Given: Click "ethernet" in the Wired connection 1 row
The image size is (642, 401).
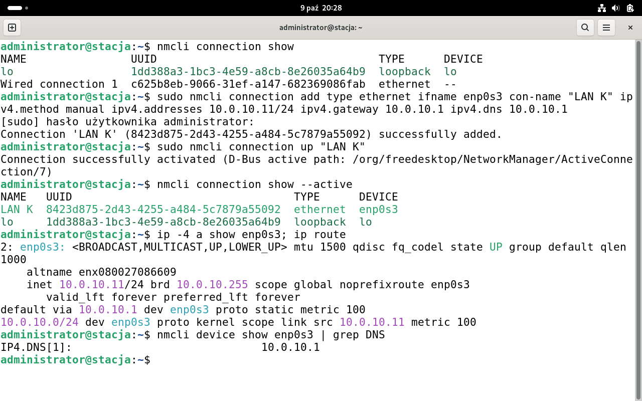Looking at the screenshot, I should click(405, 84).
